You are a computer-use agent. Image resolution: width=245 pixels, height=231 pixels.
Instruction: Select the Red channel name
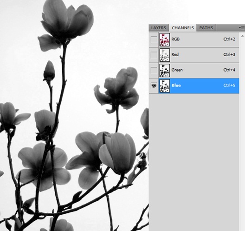pos(175,54)
